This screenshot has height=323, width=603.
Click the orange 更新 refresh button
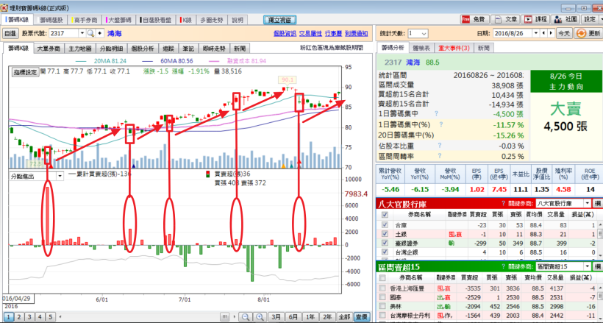pos(588,34)
